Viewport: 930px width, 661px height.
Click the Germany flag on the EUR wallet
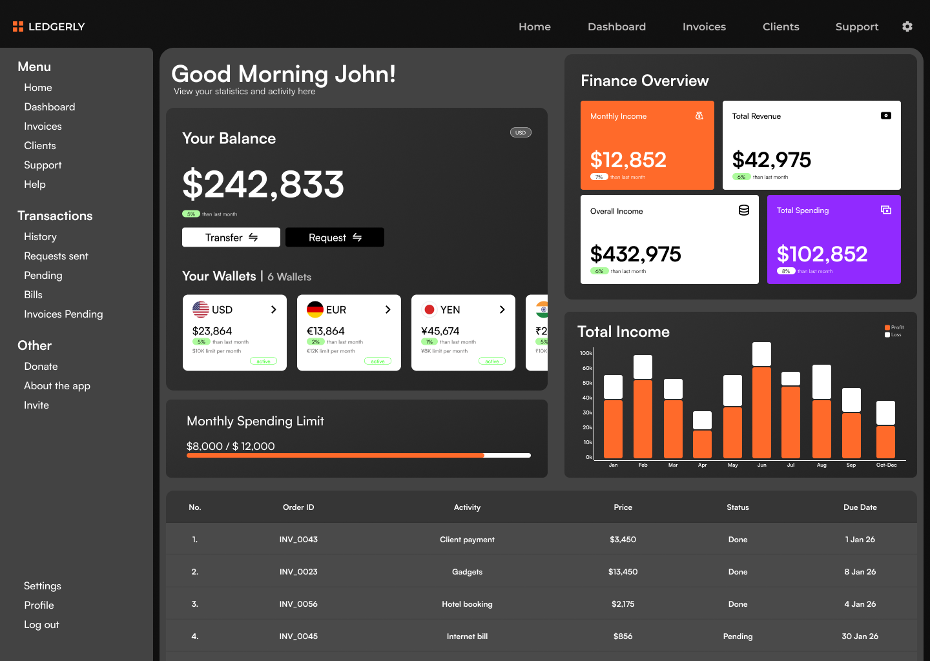point(315,309)
